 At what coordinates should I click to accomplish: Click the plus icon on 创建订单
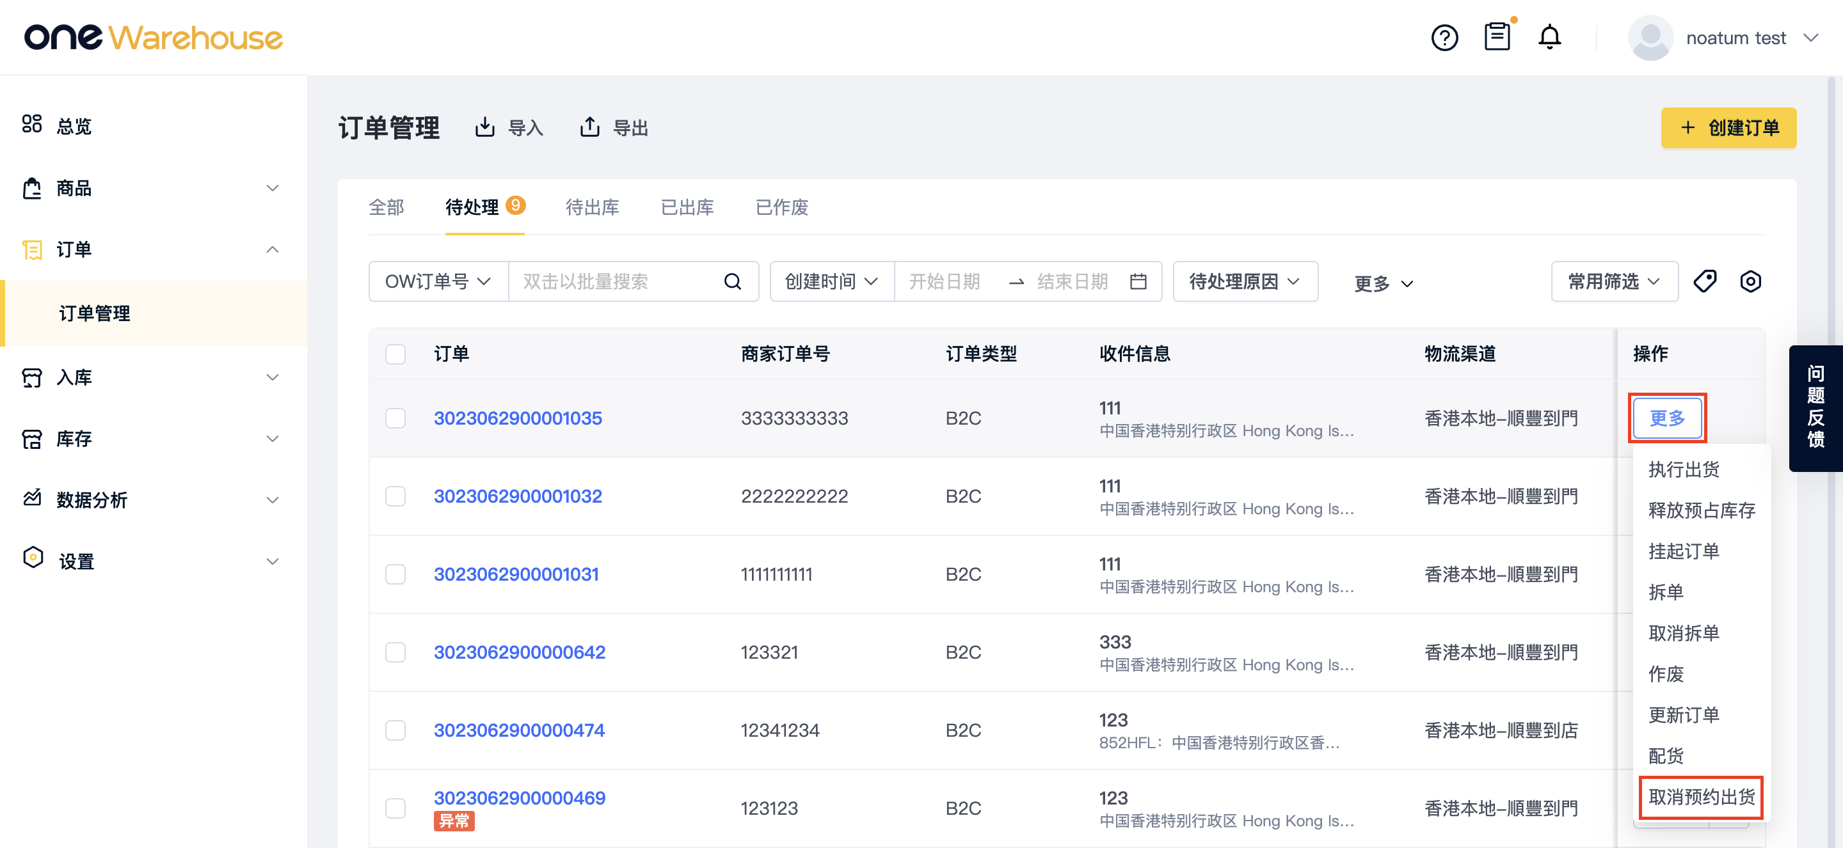click(x=1687, y=127)
